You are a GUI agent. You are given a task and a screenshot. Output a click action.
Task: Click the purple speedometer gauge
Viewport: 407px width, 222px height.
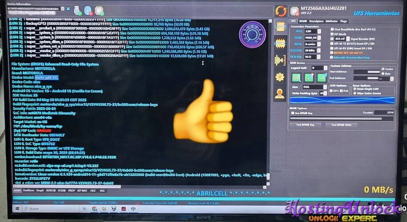click(x=252, y=35)
